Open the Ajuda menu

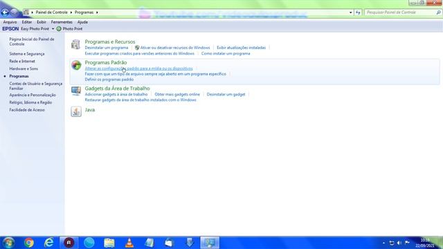(82, 22)
